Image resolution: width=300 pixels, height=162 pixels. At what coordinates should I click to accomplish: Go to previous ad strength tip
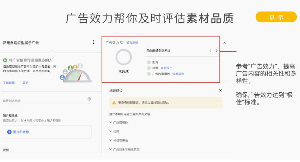(211, 51)
